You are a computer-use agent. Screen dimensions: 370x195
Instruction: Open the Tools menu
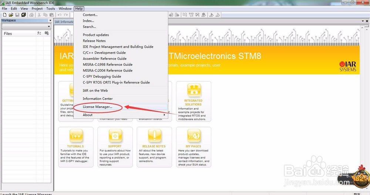tap(50, 8)
